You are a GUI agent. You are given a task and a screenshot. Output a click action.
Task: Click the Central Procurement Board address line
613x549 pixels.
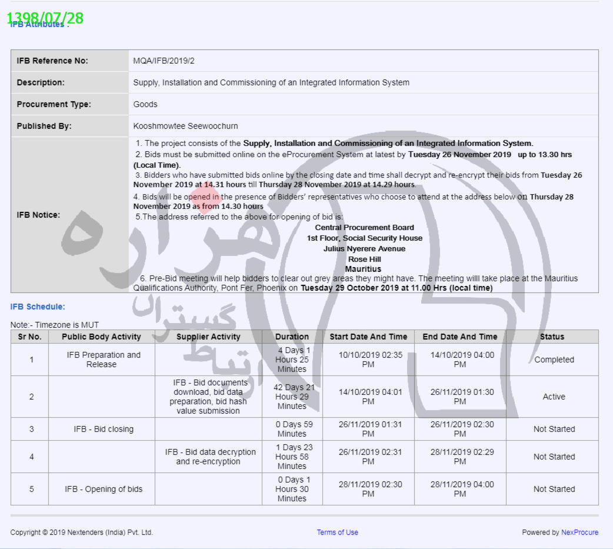pos(364,227)
